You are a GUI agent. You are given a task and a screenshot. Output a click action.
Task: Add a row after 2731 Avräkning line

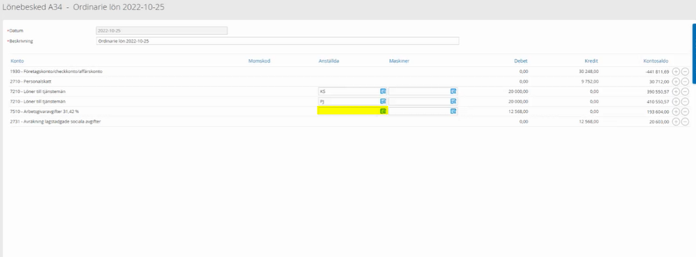pyautogui.click(x=676, y=121)
